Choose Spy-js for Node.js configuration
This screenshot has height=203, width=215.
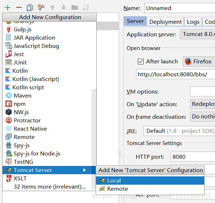[47, 153]
